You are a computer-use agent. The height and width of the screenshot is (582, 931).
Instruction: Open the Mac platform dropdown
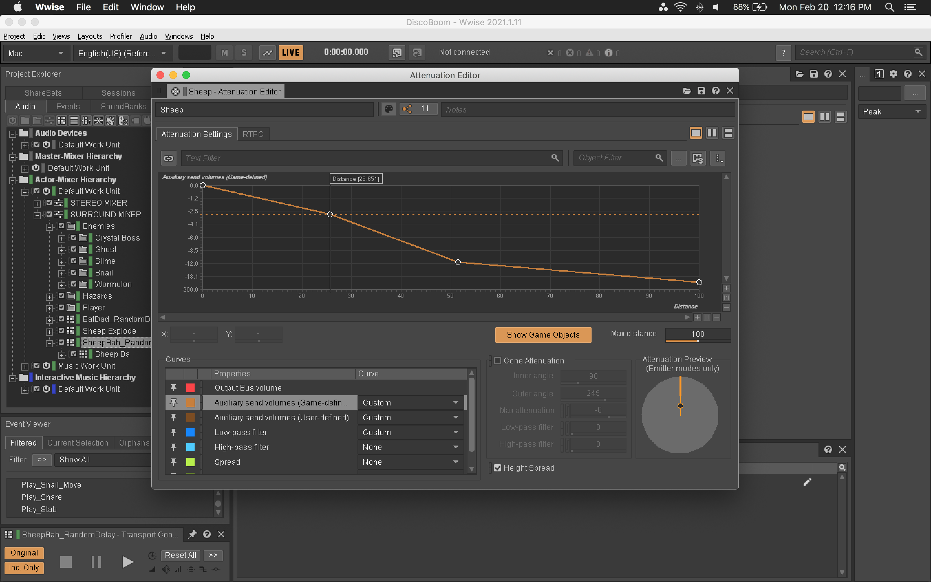[x=36, y=53]
